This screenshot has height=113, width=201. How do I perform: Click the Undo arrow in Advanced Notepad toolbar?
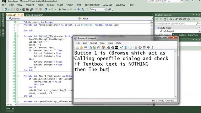(x=91, y=47)
